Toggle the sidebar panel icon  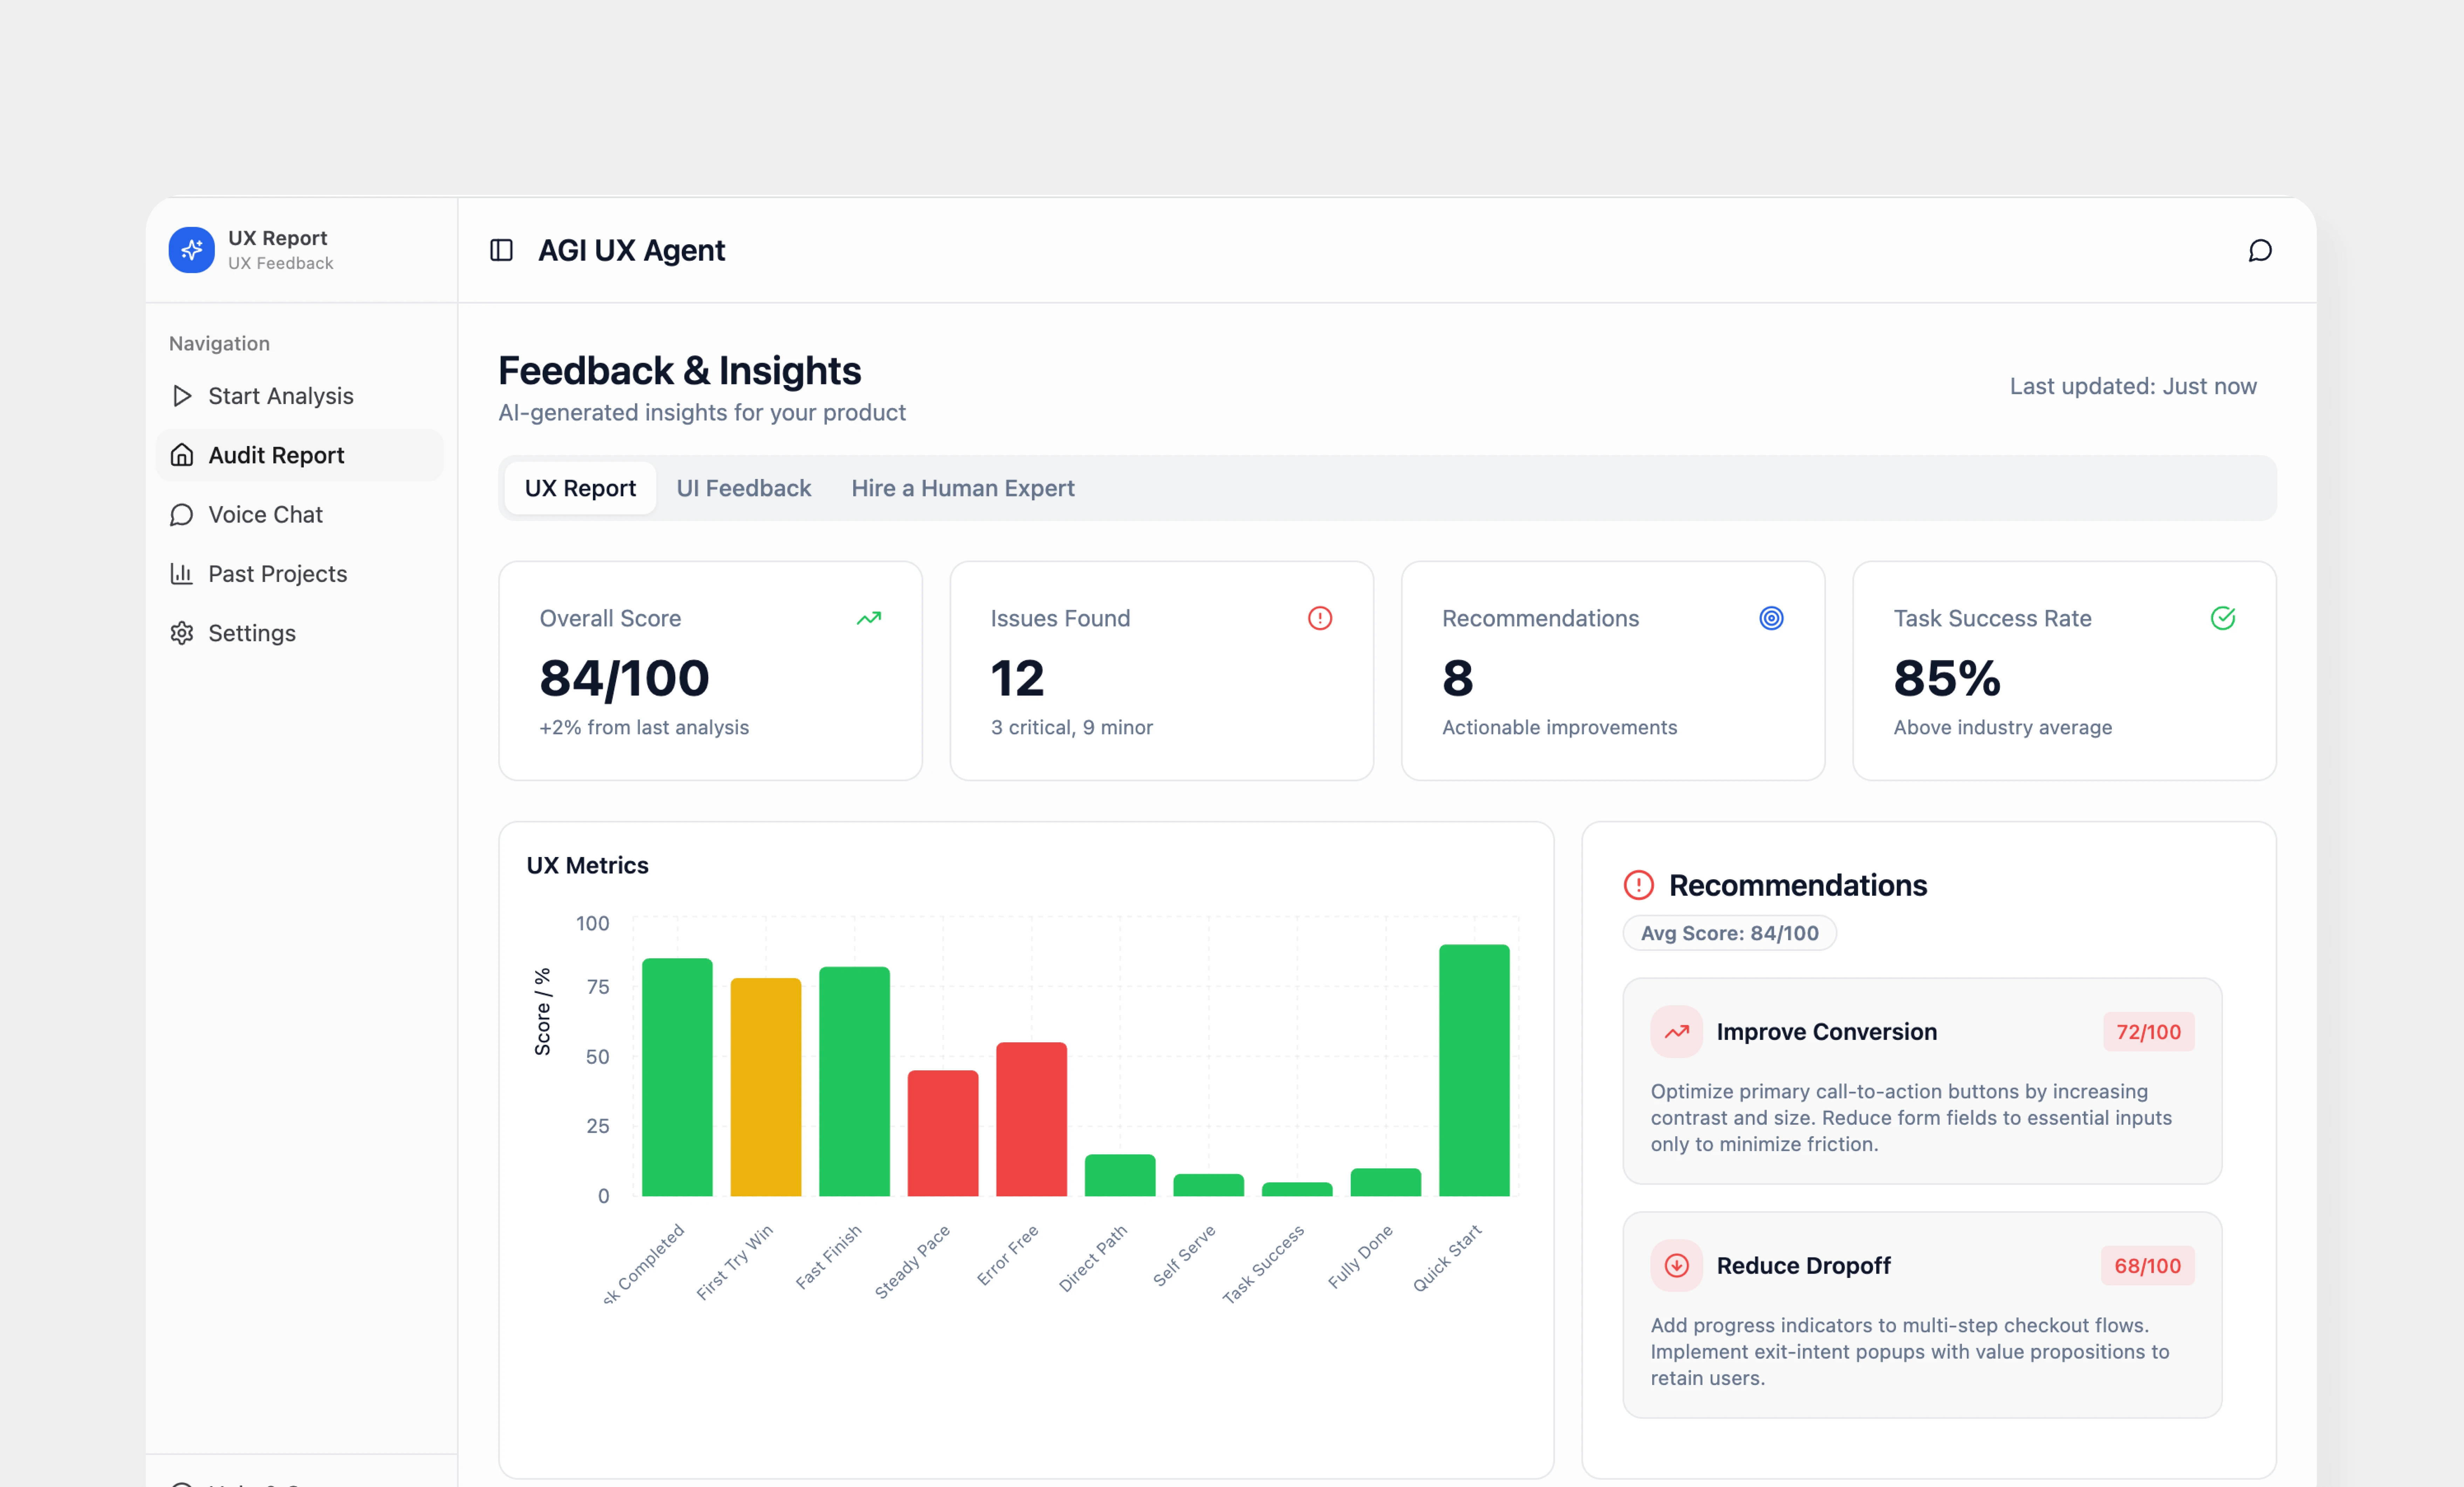(501, 250)
